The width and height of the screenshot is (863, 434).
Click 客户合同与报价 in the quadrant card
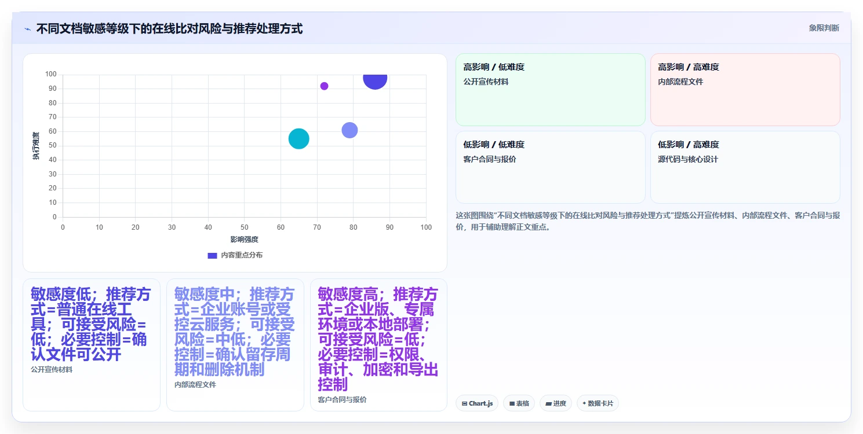tap(490, 159)
